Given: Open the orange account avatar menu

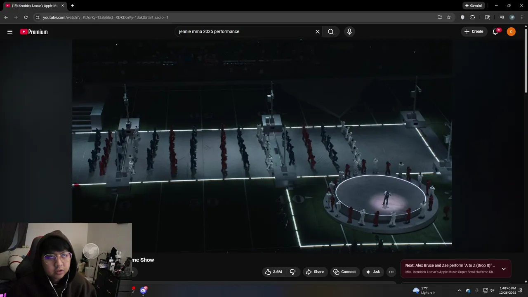Looking at the screenshot, I should click(x=511, y=32).
